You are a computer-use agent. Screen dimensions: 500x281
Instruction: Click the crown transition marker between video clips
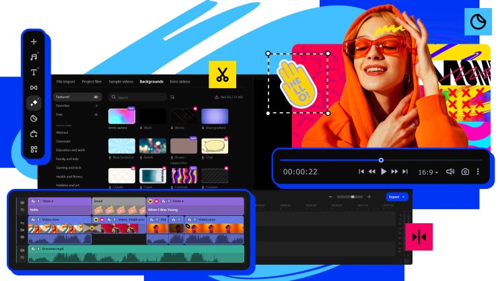click(x=92, y=228)
